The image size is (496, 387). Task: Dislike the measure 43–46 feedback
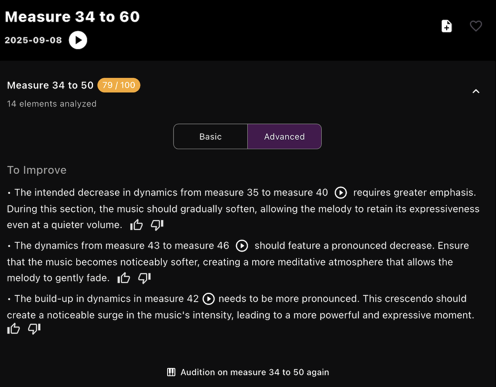click(144, 278)
